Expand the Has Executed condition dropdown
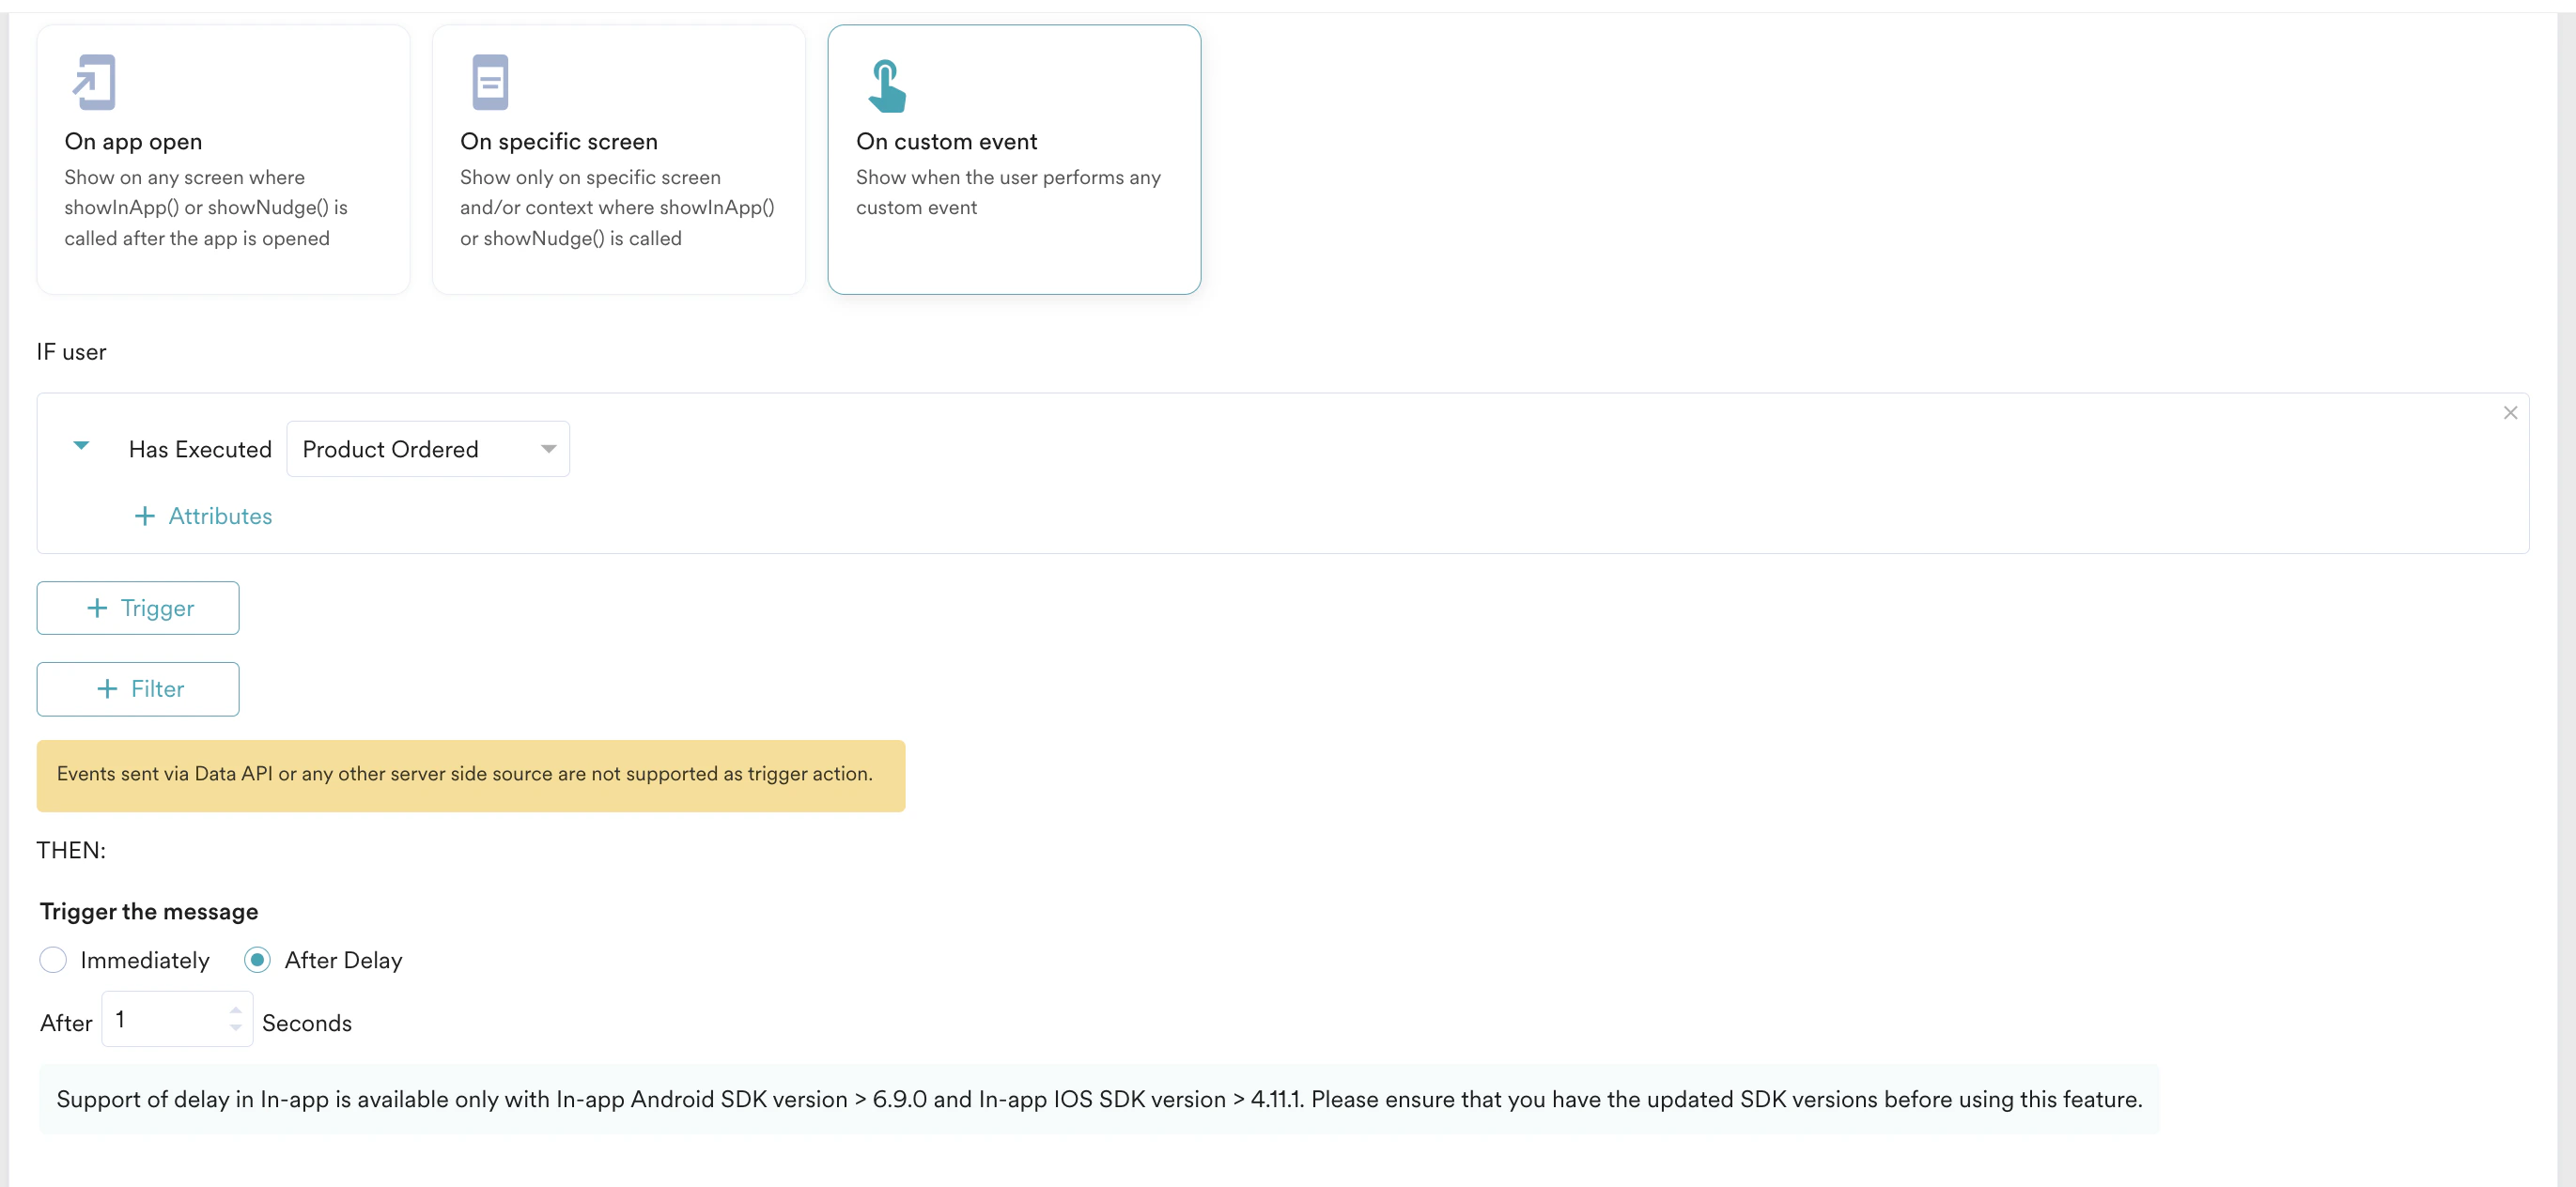2576x1187 pixels. (x=81, y=447)
